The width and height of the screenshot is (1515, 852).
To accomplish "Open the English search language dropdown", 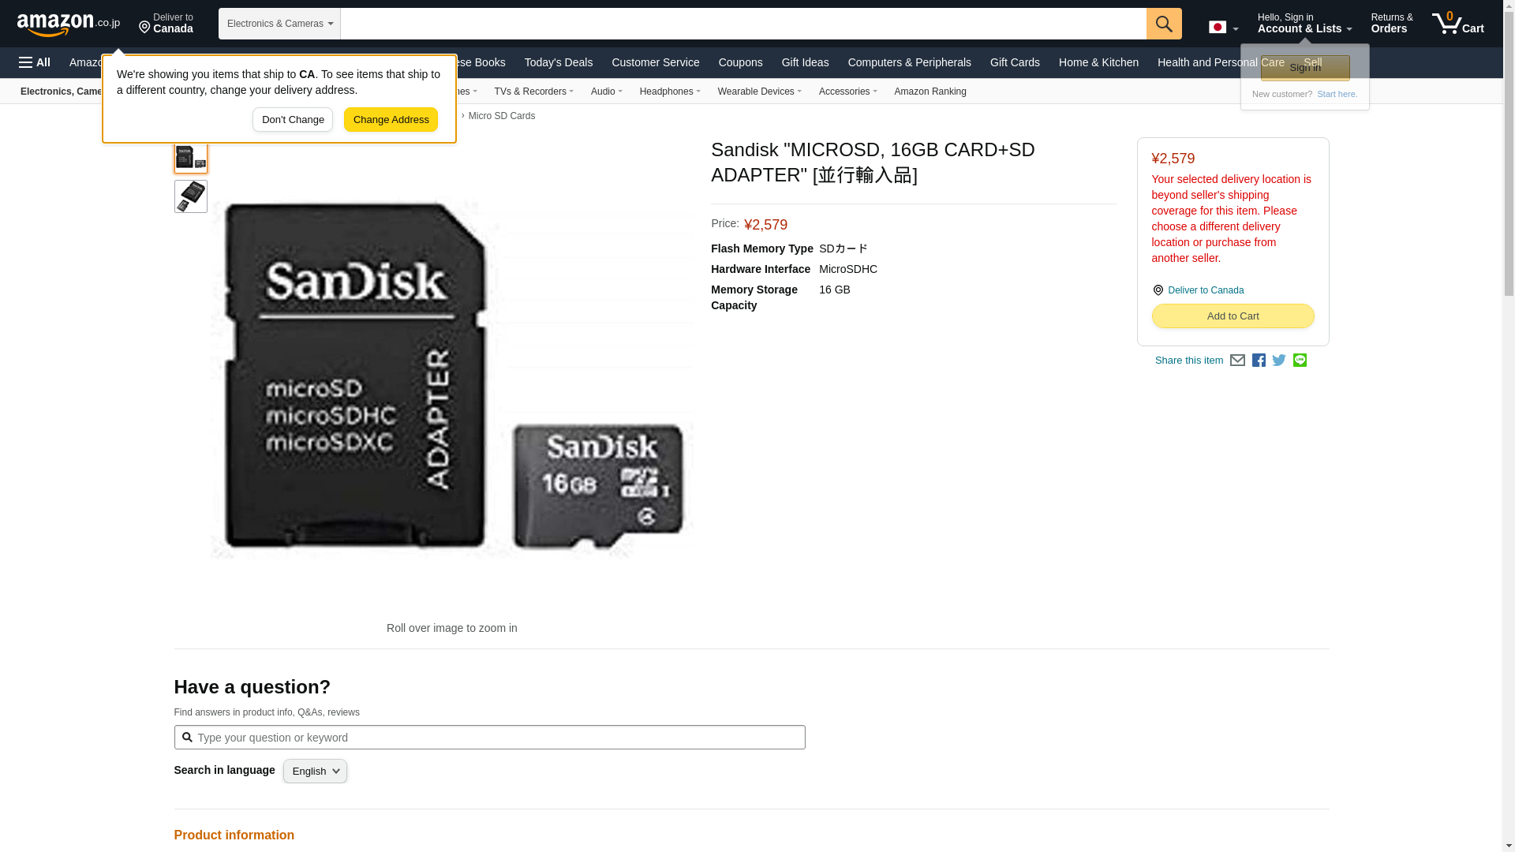I will coord(315,772).
